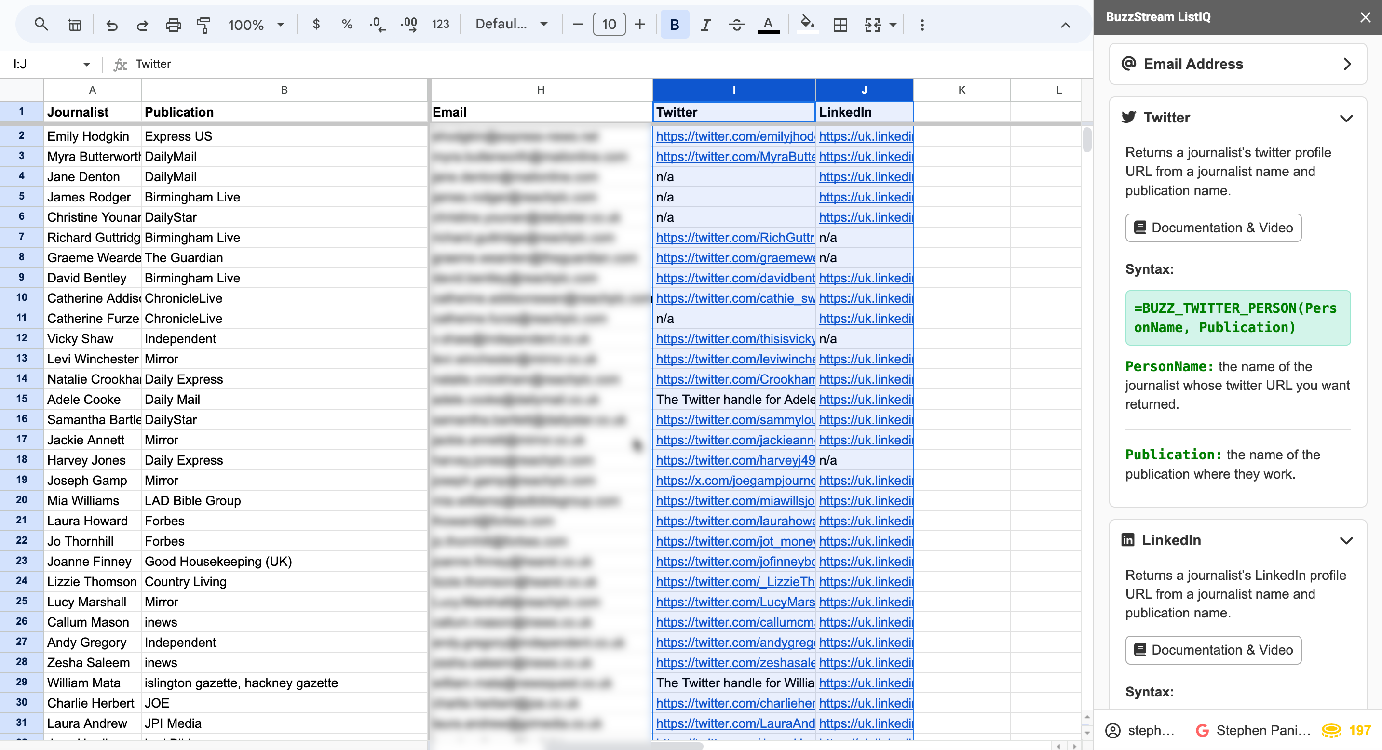Select the paint format roller icon
The width and height of the screenshot is (1382, 750).
(203, 25)
